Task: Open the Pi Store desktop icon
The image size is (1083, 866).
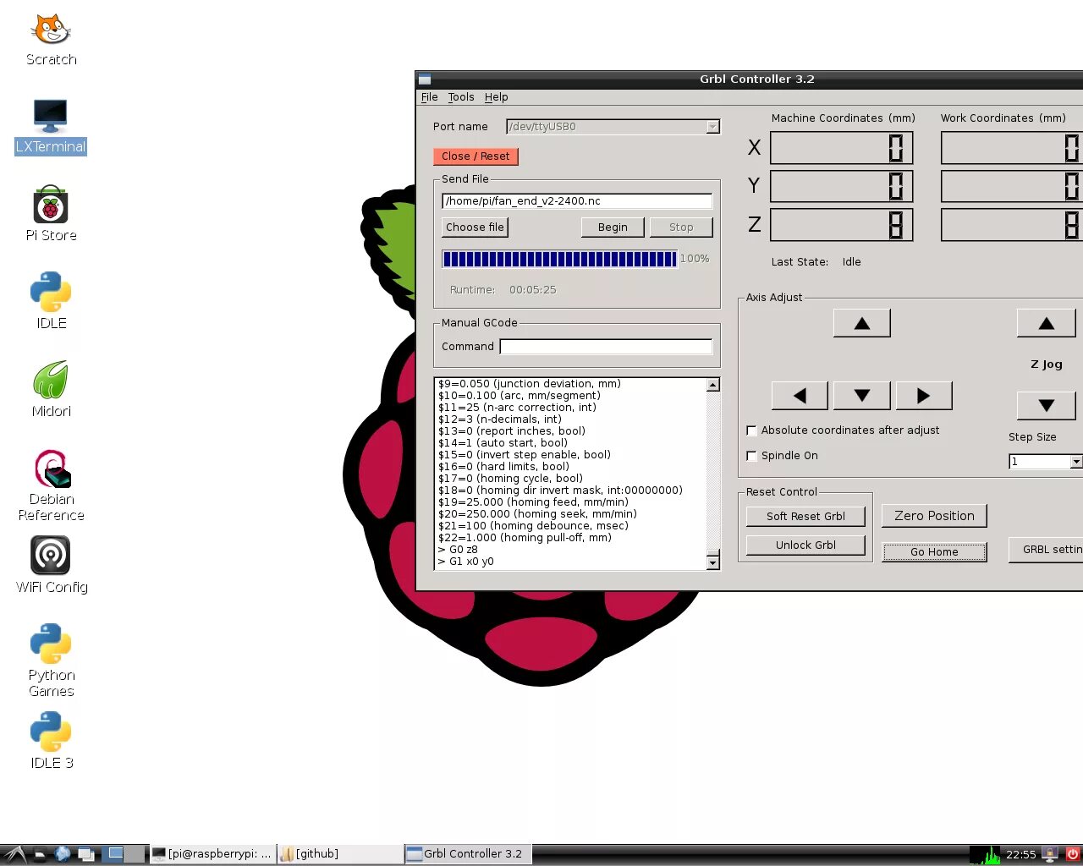Action: click(51, 214)
